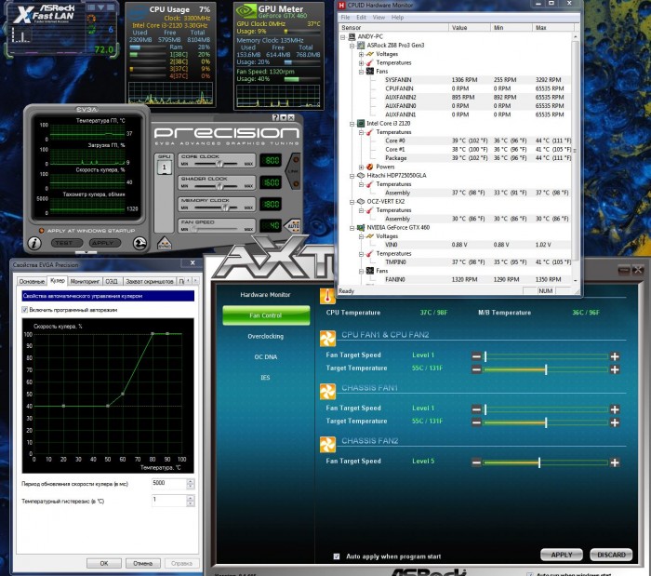Switch to the 'Захват скриншотов' tab

150,282
